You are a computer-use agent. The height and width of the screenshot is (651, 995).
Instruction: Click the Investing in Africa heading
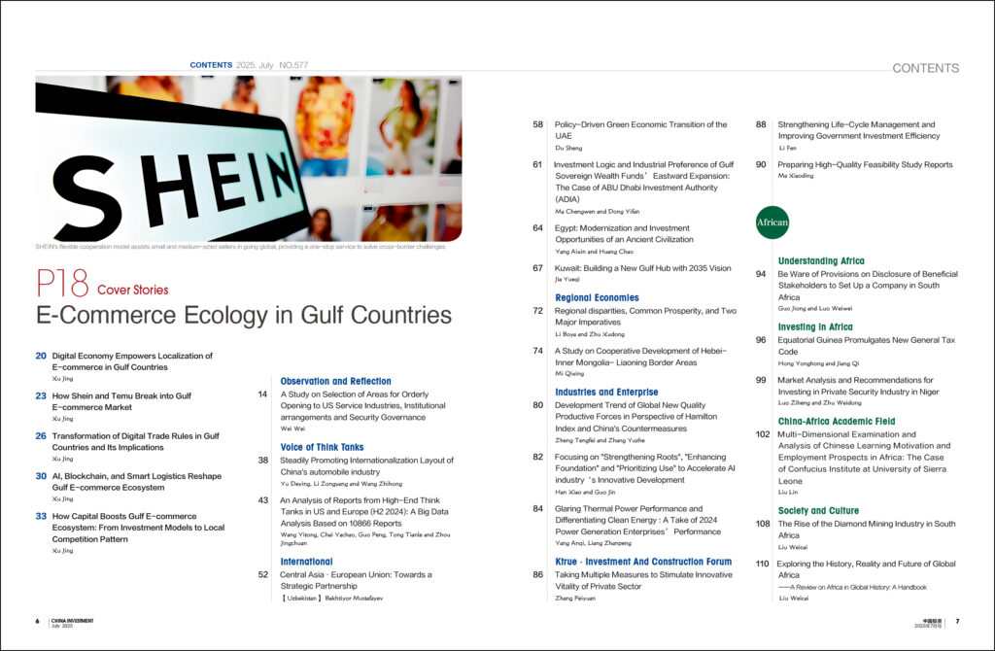pos(815,326)
